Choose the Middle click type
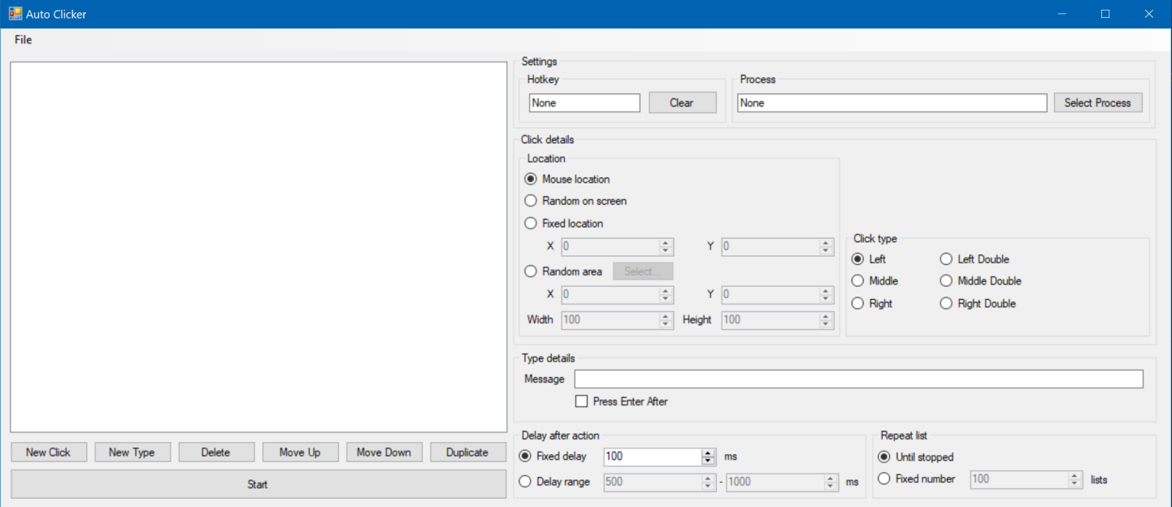 (858, 280)
